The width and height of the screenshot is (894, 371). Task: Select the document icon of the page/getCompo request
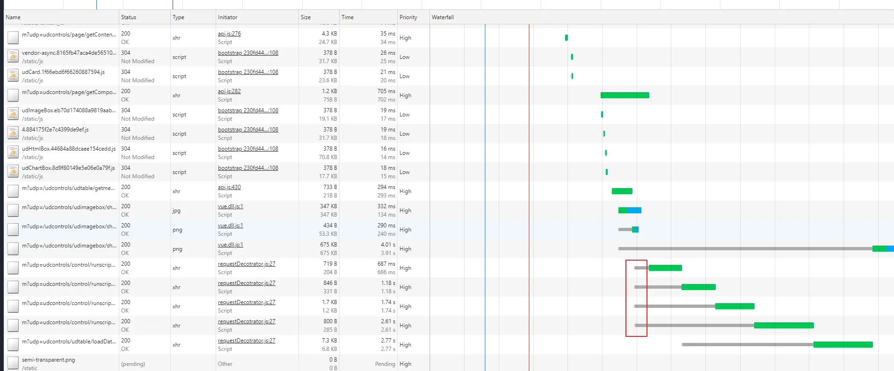[13, 95]
